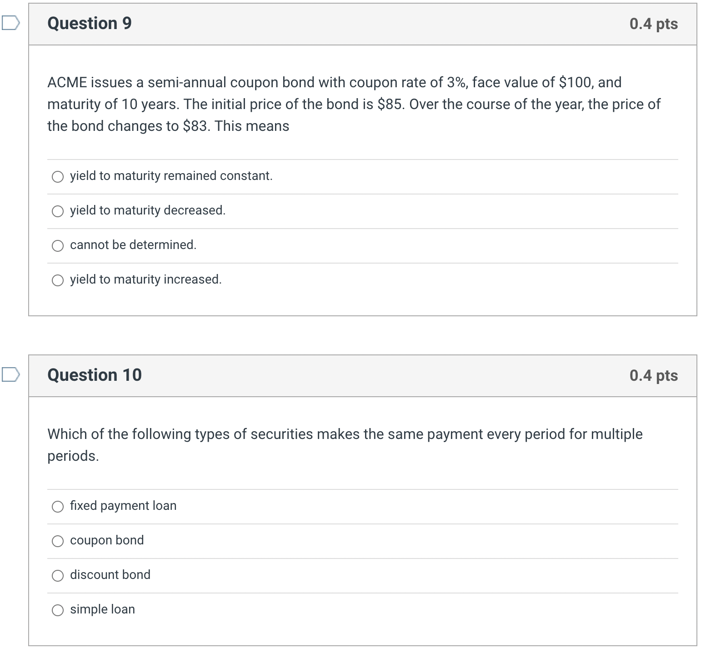Select 'yield to maturity decreased.' option
711x658 pixels.
(57, 211)
